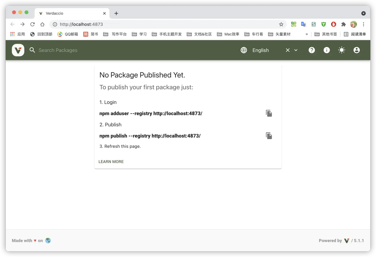Image resolution: width=376 pixels, height=257 pixels.
Task: Expand the English language dropdown arrow
Action: tap(296, 50)
